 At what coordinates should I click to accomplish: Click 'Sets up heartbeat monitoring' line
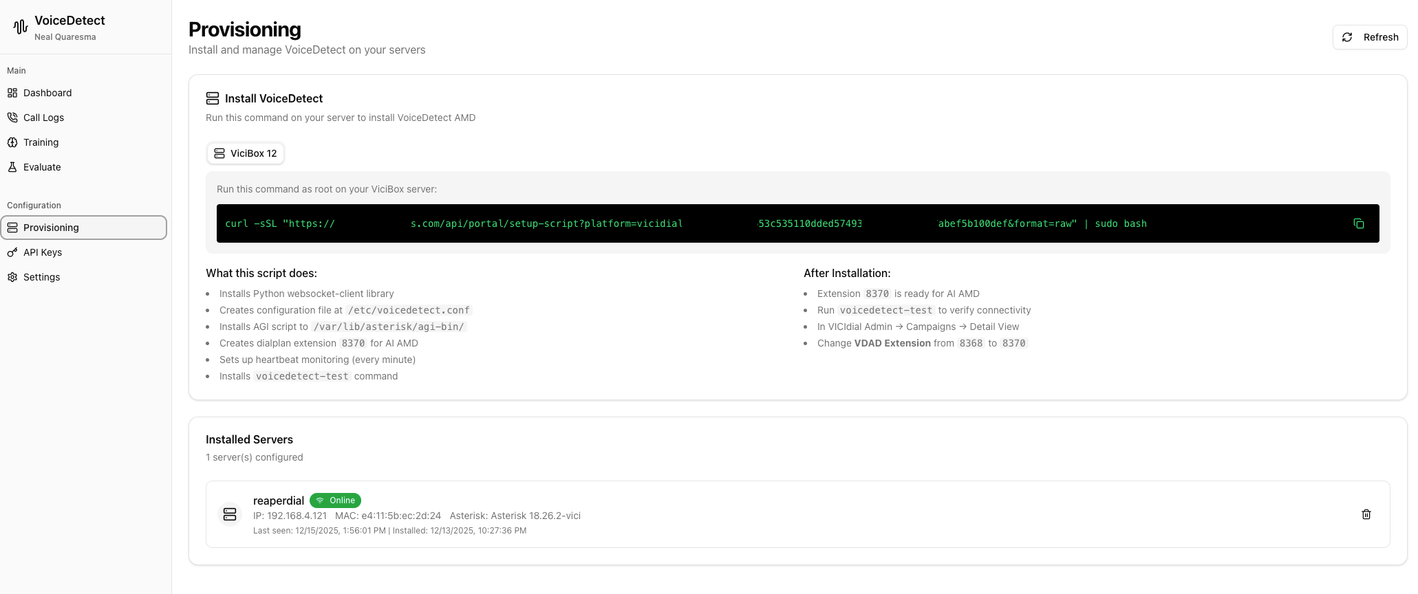pos(317,360)
